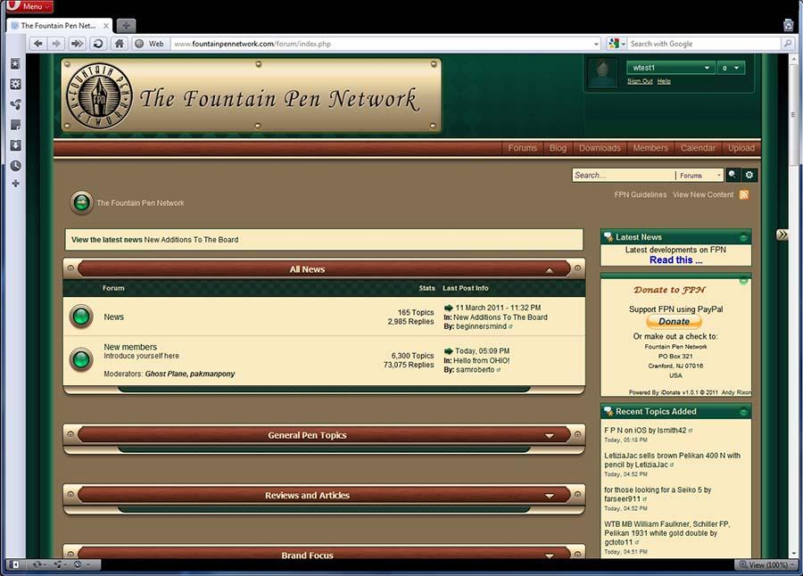Open the Downloads panel in Opera's sidebar
This screenshot has width=803, height=576.
(x=15, y=145)
